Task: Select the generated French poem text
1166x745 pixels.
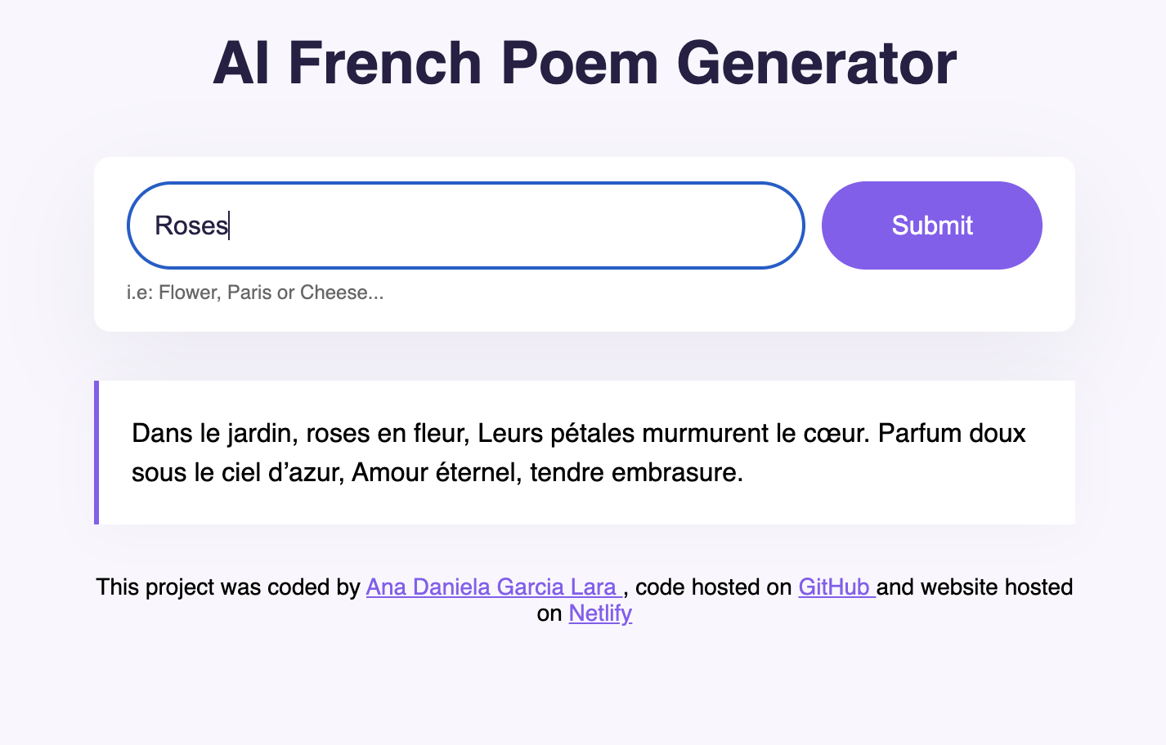Action: [x=572, y=452]
